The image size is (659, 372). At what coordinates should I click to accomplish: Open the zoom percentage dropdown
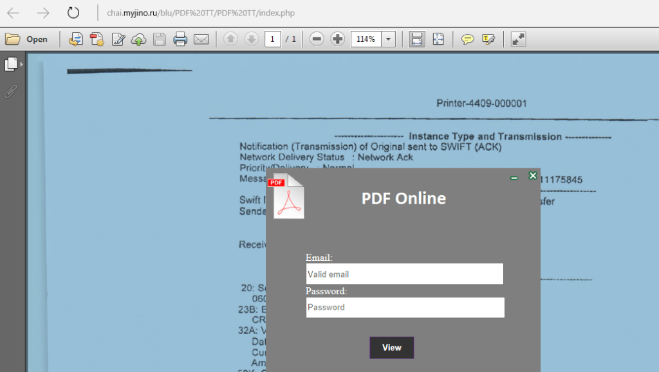(388, 39)
